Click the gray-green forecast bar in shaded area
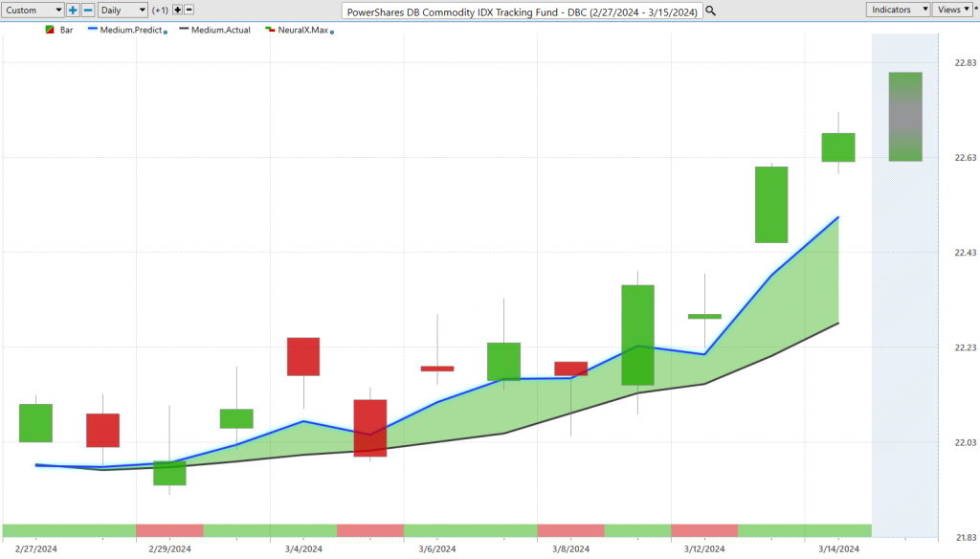Viewport: 980px width, 559px height. click(905, 117)
